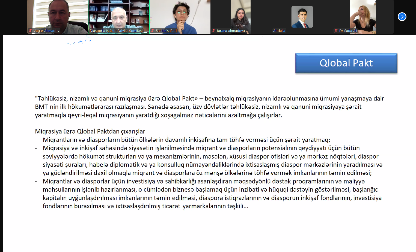The image size is (416, 252).
Task: Select tarana ahmadova's video thumbnail
Action: [x=241, y=15]
